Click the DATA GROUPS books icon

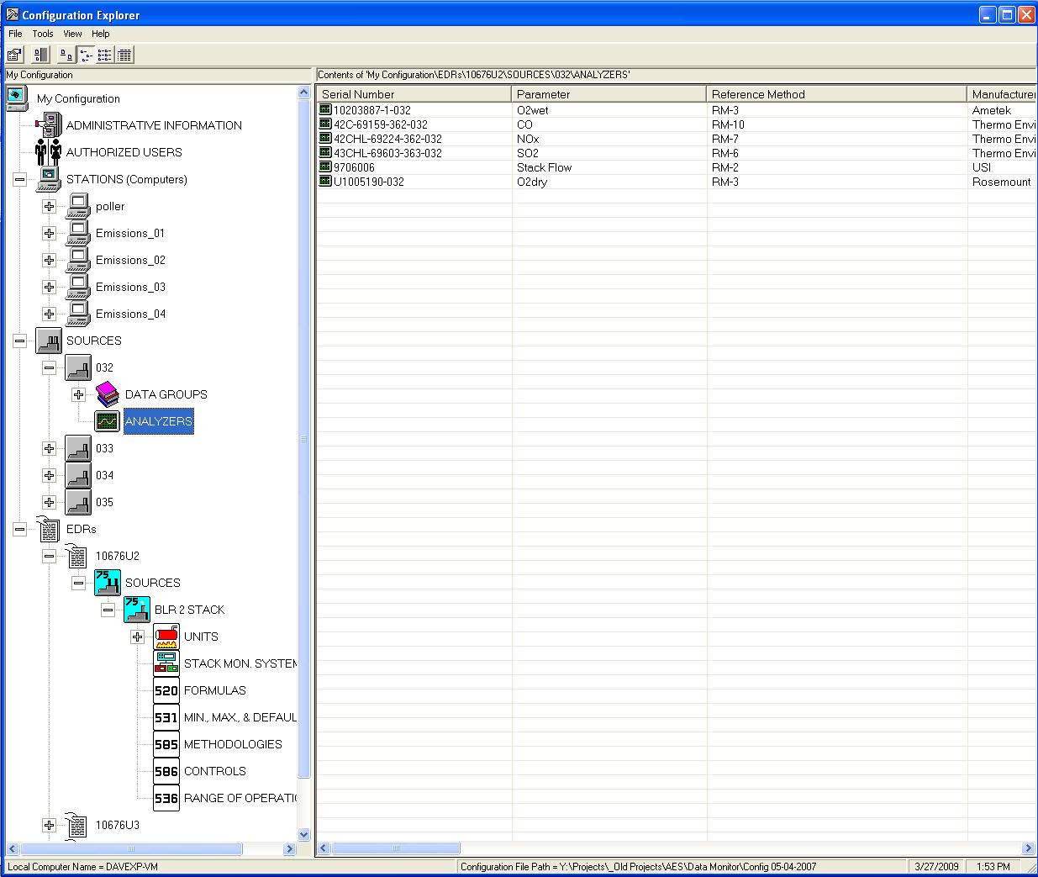click(x=108, y=394)
